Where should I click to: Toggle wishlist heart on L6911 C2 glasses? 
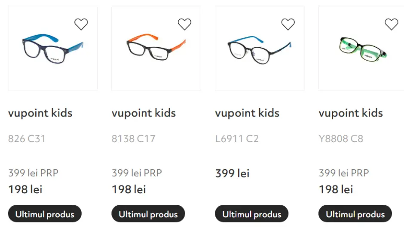coord(288,24)
